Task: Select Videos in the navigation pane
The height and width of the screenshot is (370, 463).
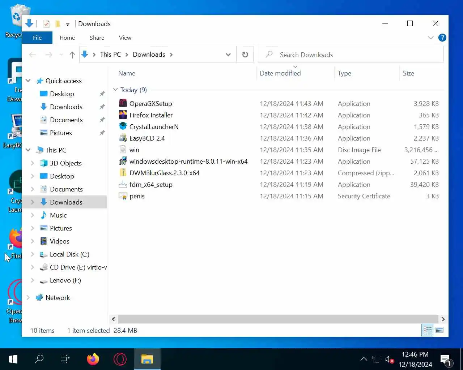Action: click(60, 241)
